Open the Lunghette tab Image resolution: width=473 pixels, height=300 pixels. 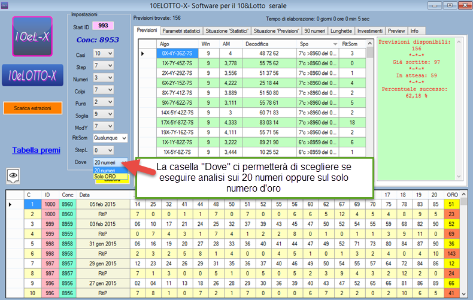point(341,31)
